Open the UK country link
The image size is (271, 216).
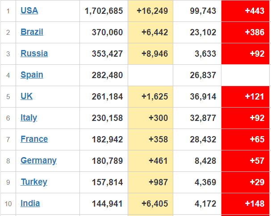tap(26, 96)
